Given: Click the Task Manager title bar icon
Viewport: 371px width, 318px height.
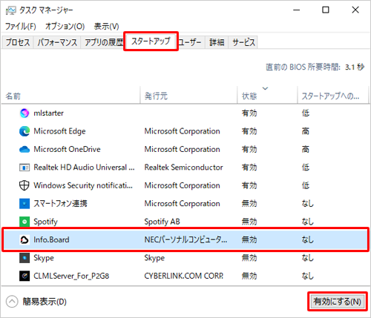Looking at the screenshot, I should coord(11,10).
